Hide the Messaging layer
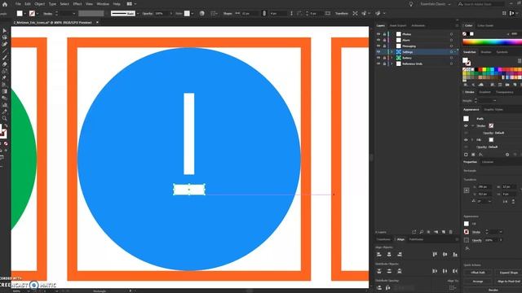This screenshot has height=293, width=522. coord(378,46)
